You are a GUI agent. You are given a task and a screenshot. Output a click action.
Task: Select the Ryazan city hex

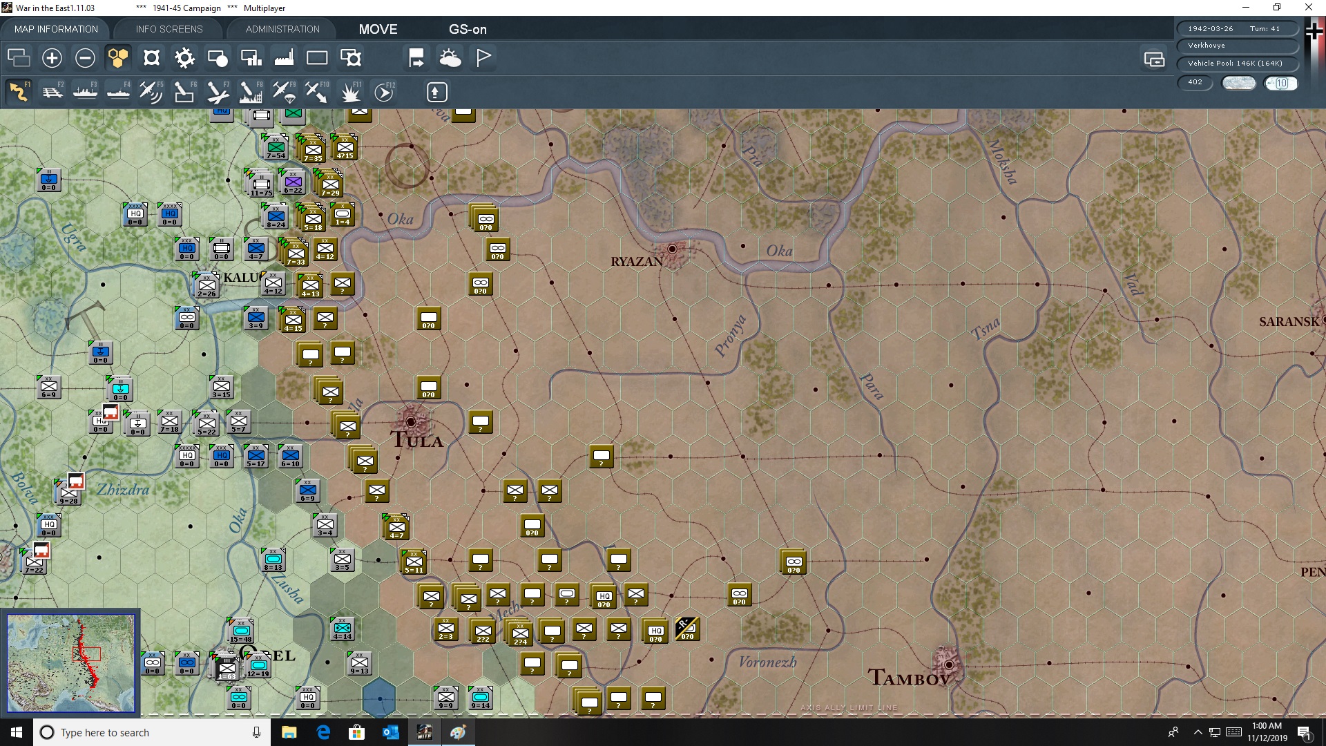pos(672,249)
